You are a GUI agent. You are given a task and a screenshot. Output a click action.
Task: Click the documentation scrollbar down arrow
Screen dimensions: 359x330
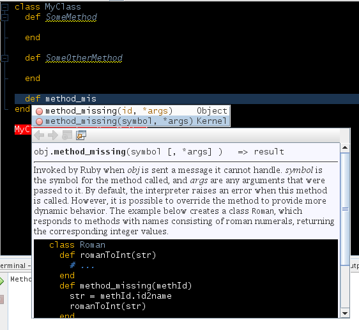click(345, 313)
